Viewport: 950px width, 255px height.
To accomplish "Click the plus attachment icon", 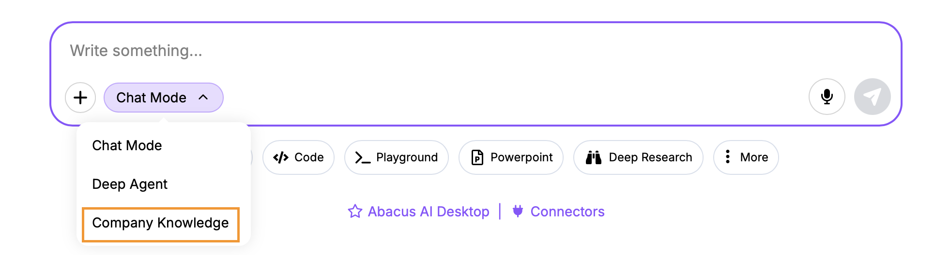I will click(x=80, y=98).
